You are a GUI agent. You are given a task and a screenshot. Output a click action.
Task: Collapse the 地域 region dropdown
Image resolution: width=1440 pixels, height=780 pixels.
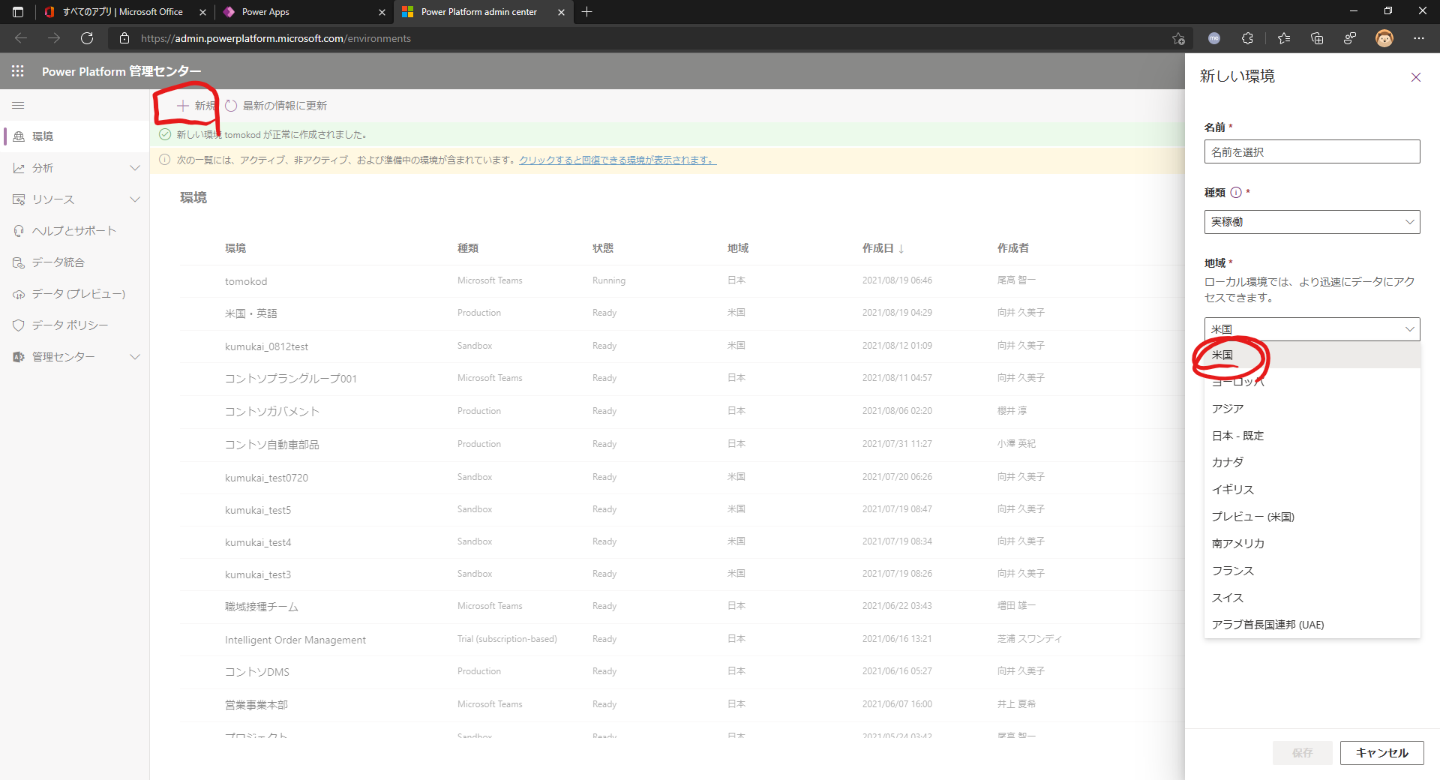(x=1312, y=329)
